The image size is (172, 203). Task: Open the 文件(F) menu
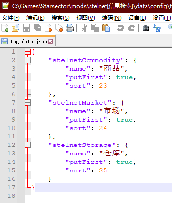point(10,18)
